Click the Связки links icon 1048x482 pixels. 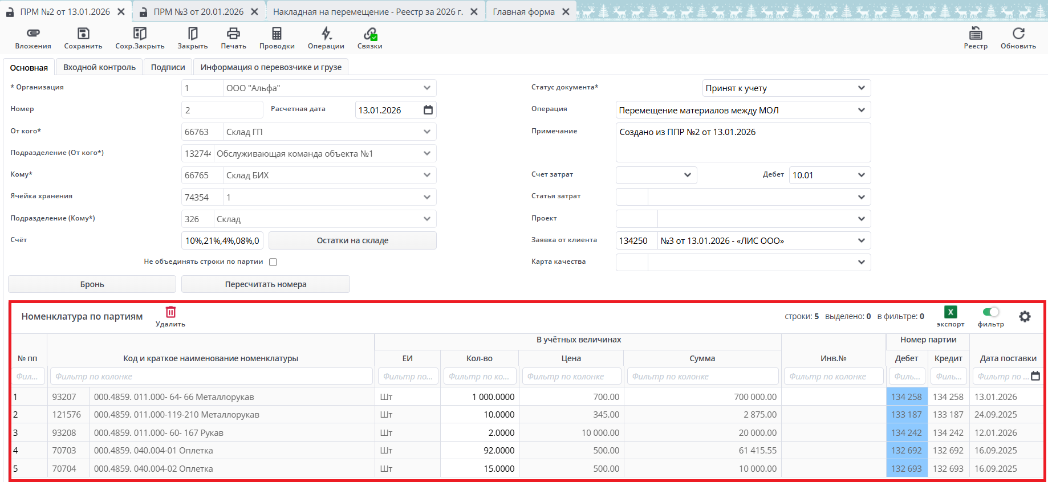click(x=370, y=34)
